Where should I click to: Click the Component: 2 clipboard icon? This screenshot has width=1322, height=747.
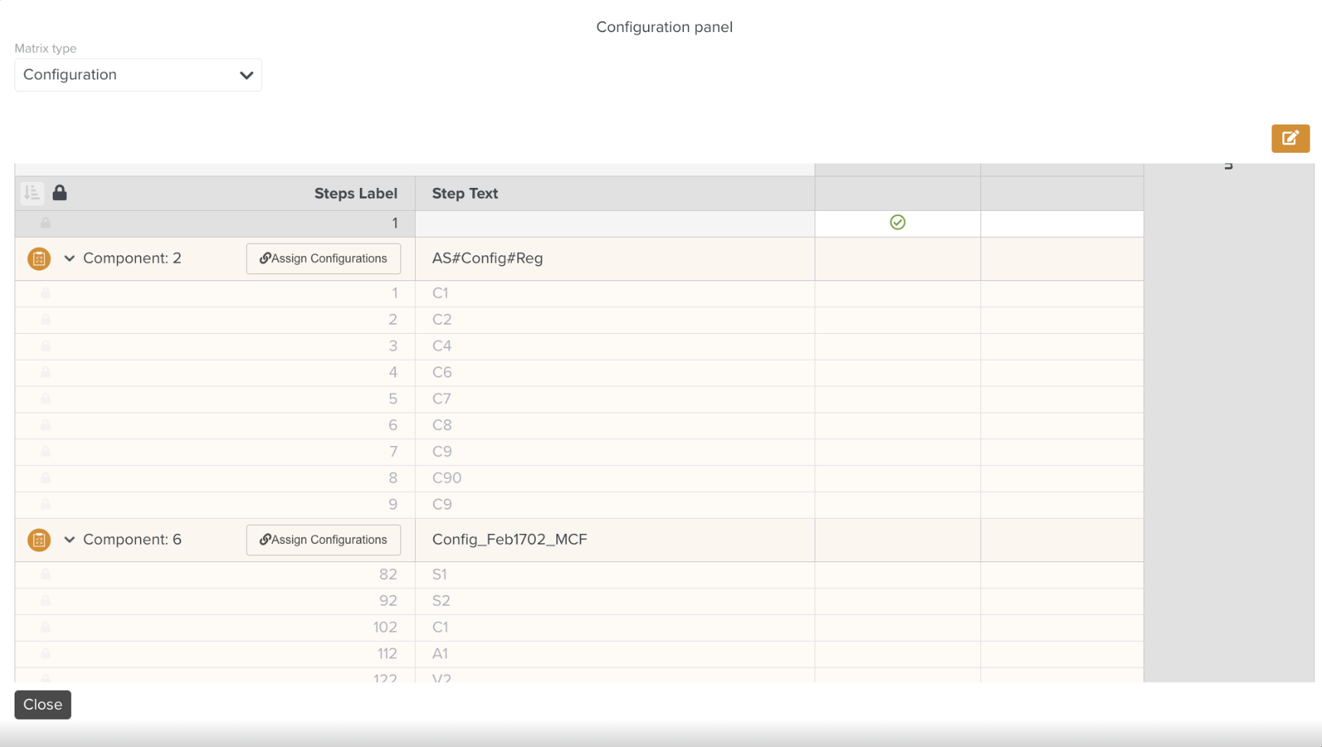(x=39, y=259)
